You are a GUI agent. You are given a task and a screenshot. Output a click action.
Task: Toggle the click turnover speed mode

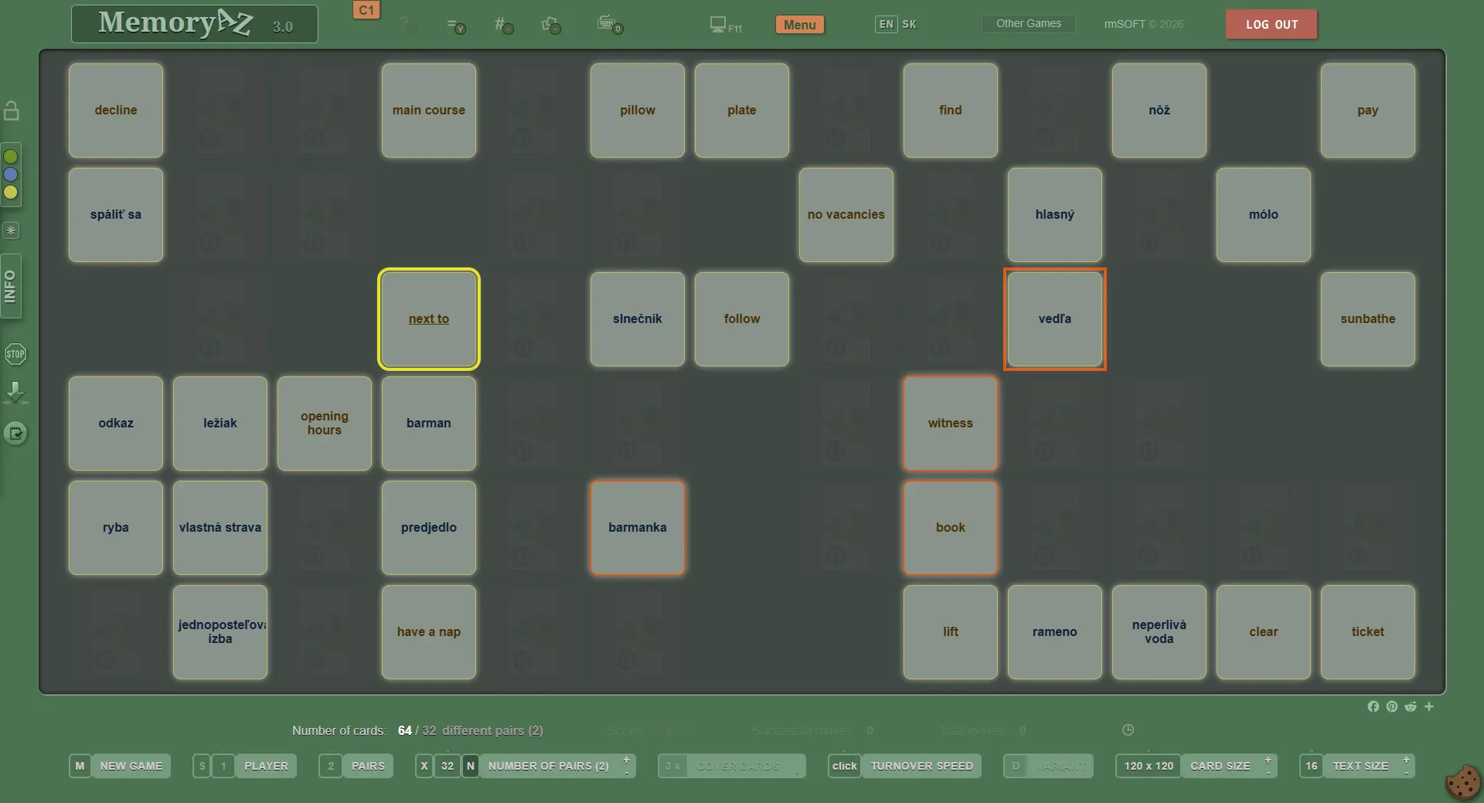point(844,766)
